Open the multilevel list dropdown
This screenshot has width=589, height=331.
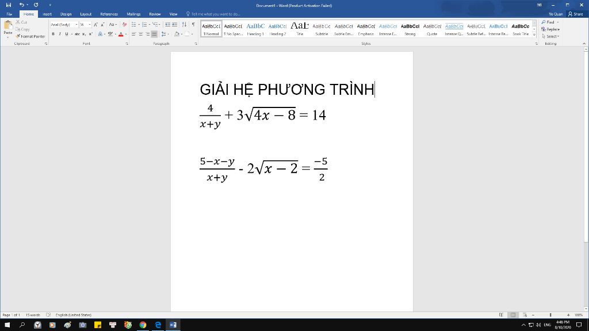pyautogui.click(x=160, y=25)
